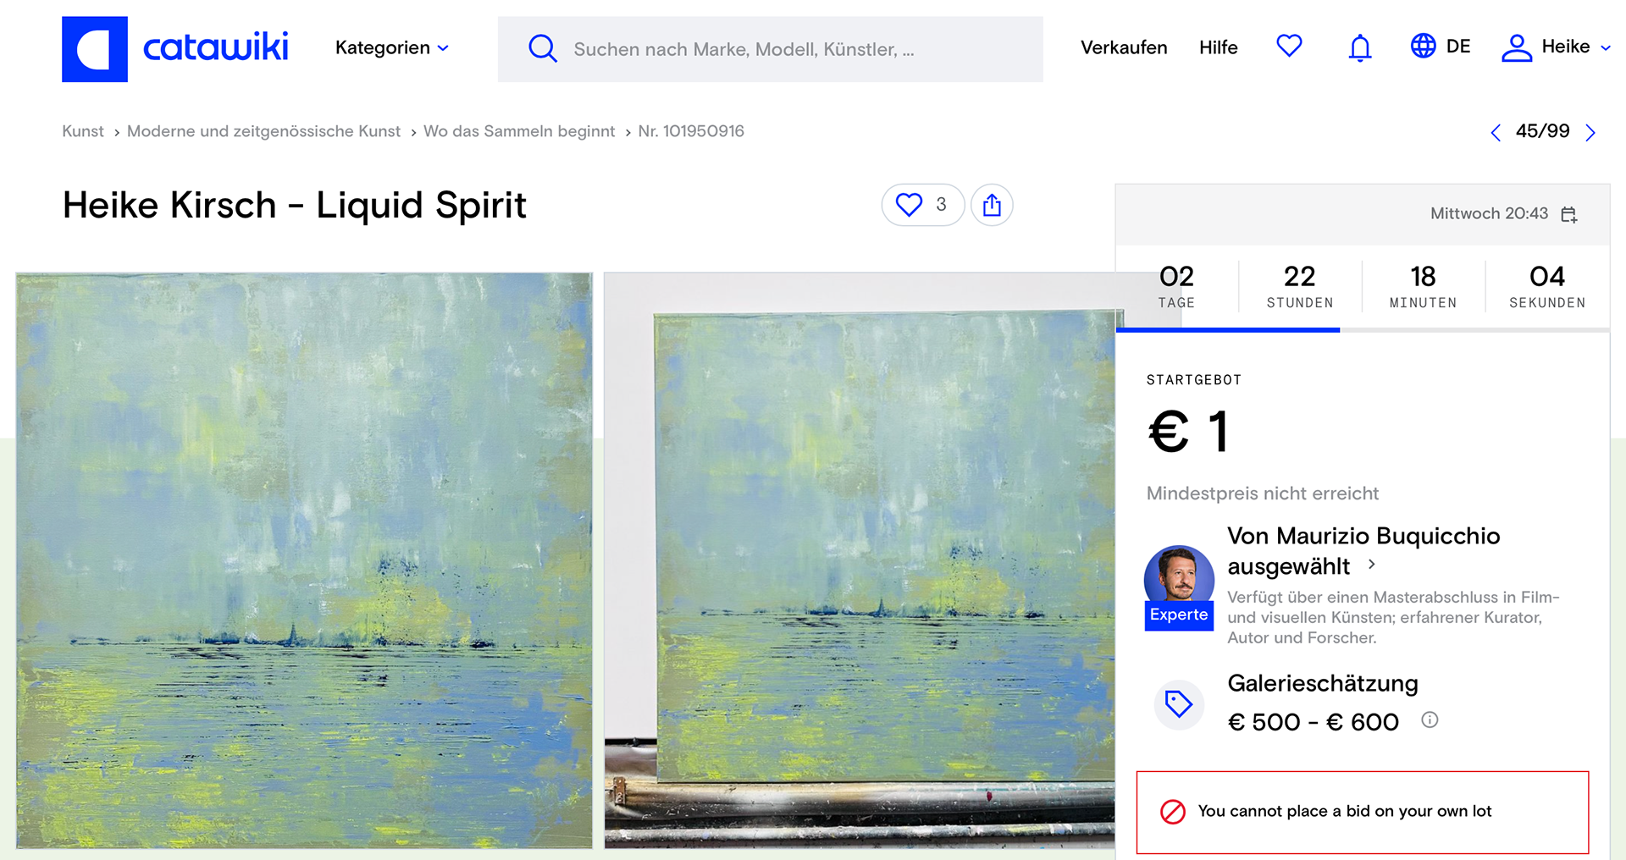Expand Von Maurizio Buquicchio ausgewählt chevron
Viewport: 1626px width, 860px height.
pyautogui.click(x=1372, y=565)
